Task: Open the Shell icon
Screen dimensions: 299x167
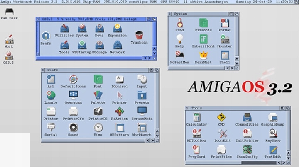Action: tap(225, 55)
